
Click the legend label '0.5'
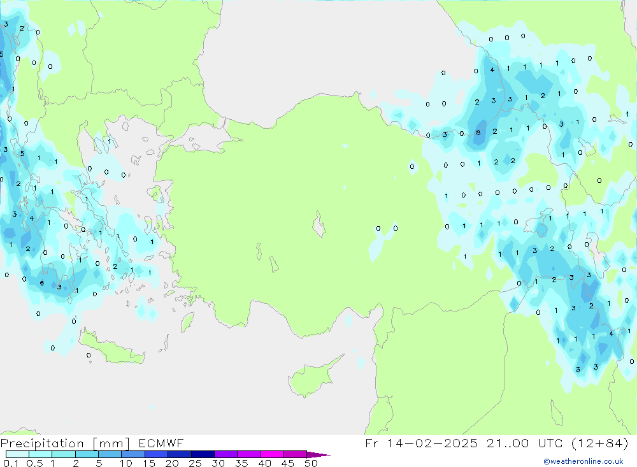point(34,463)
